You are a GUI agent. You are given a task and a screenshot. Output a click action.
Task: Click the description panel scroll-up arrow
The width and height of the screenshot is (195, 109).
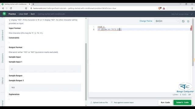[x=86, y=18]
